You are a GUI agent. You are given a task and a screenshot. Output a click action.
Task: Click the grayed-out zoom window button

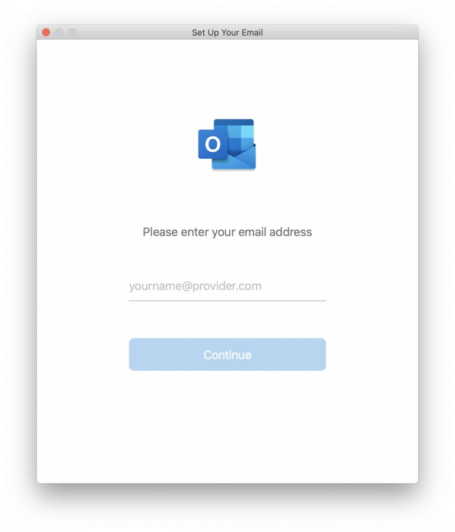coord(72,32)
